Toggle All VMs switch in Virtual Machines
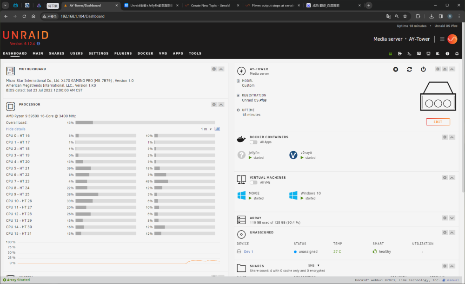Image resolution: width=465 pixels, height=284 pixels. [x=253, y=182]
